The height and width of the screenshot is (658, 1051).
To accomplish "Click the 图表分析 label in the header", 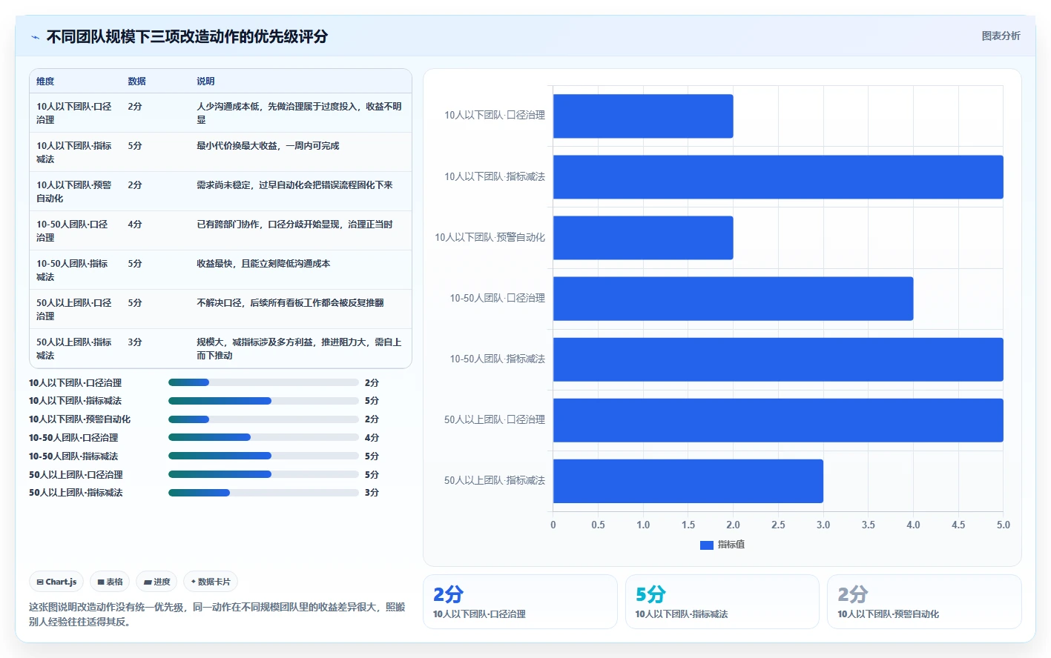I will click(1001, 36).
